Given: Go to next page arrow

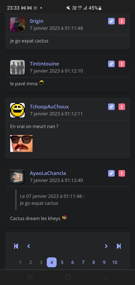Looking at the screenshot, I should (106, 246).
